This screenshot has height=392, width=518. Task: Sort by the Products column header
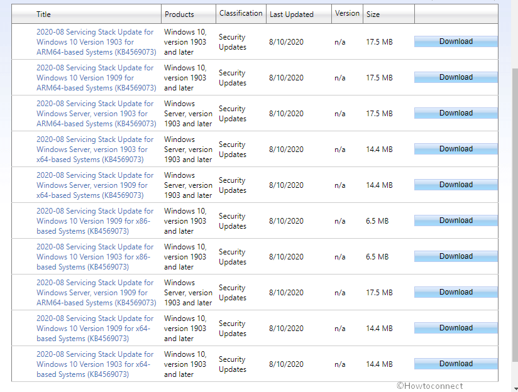[x=179, y=14]
